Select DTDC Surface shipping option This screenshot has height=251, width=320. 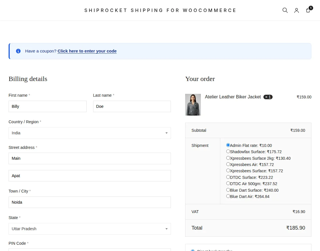pos(228,177)
